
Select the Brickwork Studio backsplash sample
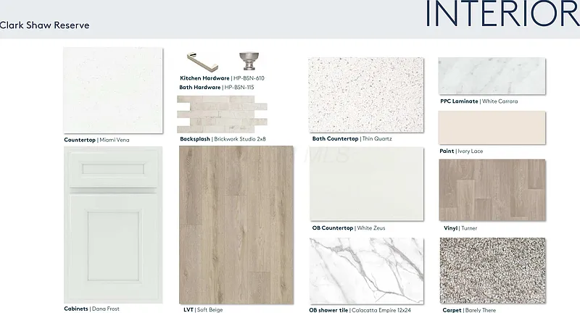point(222,114)
